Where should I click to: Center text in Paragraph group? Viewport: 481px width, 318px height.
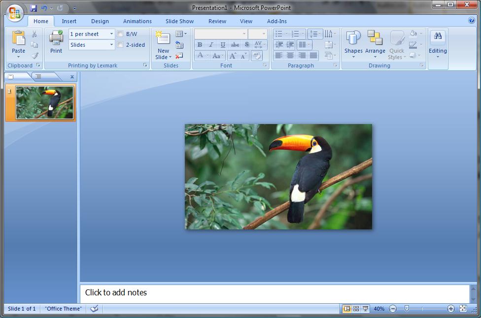290,56
